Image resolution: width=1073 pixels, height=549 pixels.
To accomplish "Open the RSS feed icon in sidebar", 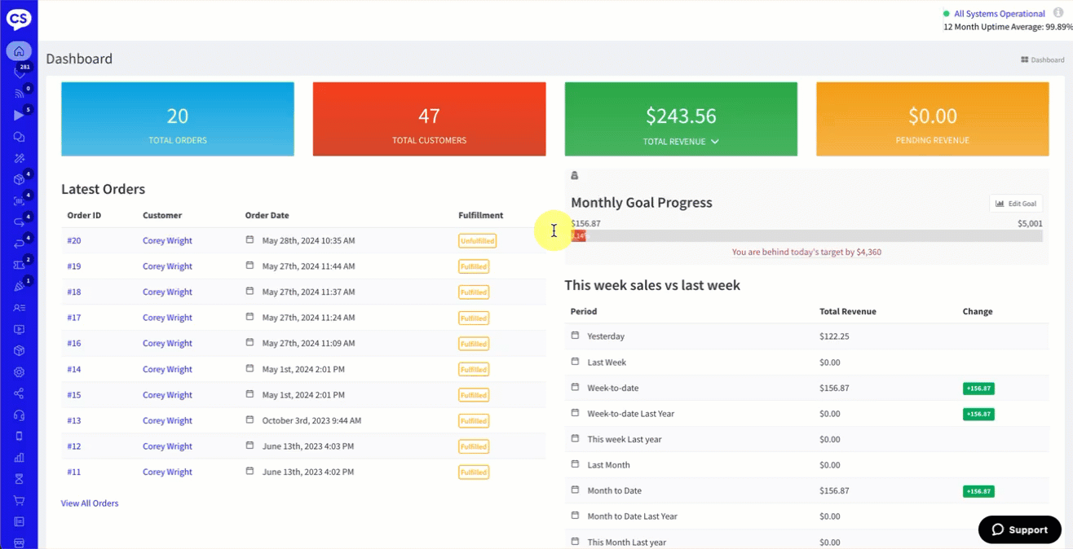I will coord(19,94).
